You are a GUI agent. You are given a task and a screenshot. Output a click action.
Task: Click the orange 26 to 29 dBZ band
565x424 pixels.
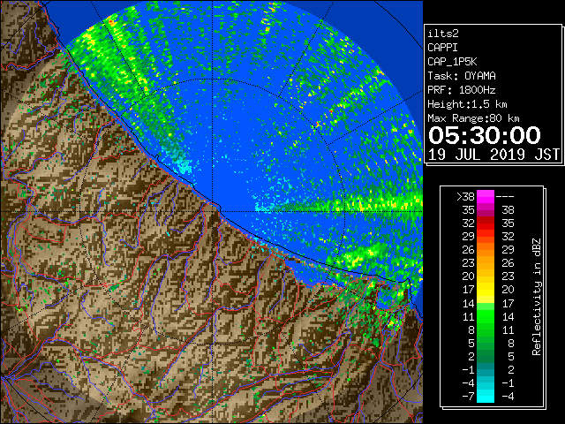(x=486, y=249)
